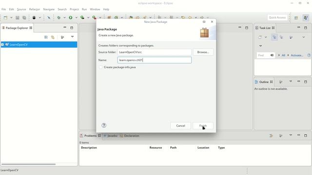The height and width of the screenshot is (175, 312).
Task: Clear the Task List Find field icon
Action: click(x=272, y=55)
